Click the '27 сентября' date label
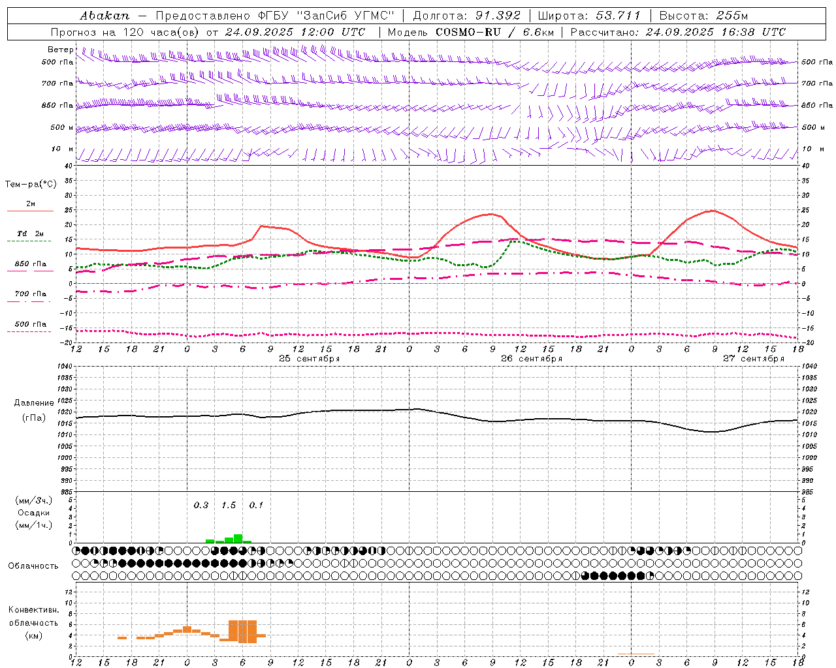836x668 pixels. coord(754,359)
